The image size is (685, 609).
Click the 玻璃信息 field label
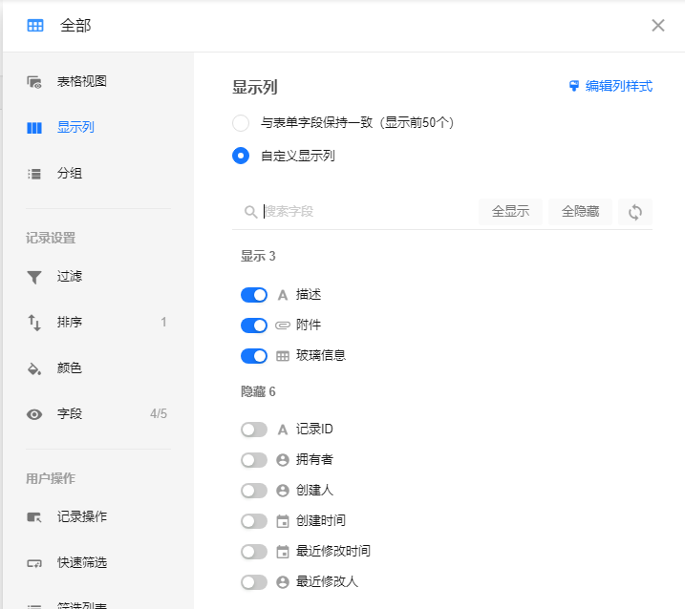coord(321,356)
